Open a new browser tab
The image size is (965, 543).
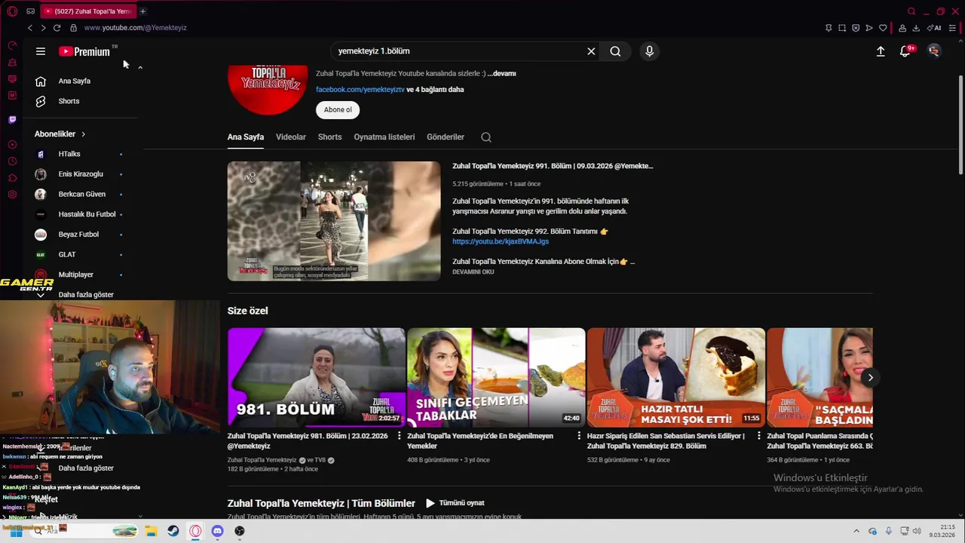coord(142,11)
